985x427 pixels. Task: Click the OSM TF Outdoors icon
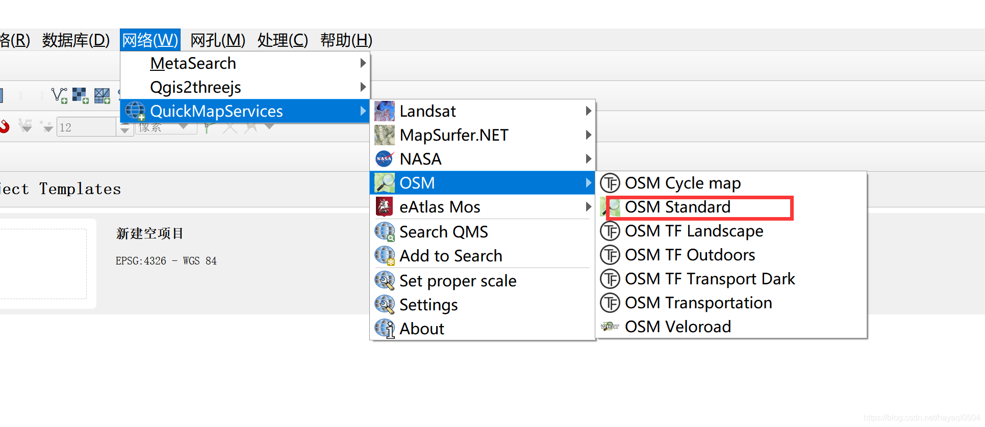tap(610, 255)
